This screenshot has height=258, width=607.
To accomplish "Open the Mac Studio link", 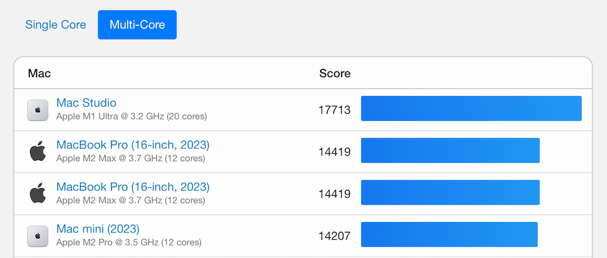I will [86, 103].
